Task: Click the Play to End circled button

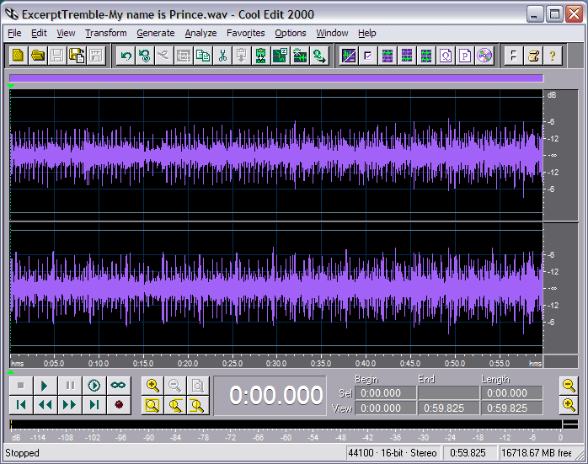Action: point(94,386)
